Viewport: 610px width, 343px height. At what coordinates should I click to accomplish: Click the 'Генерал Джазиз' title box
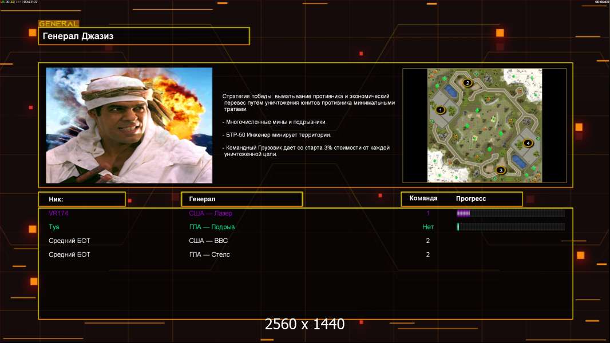144,36
